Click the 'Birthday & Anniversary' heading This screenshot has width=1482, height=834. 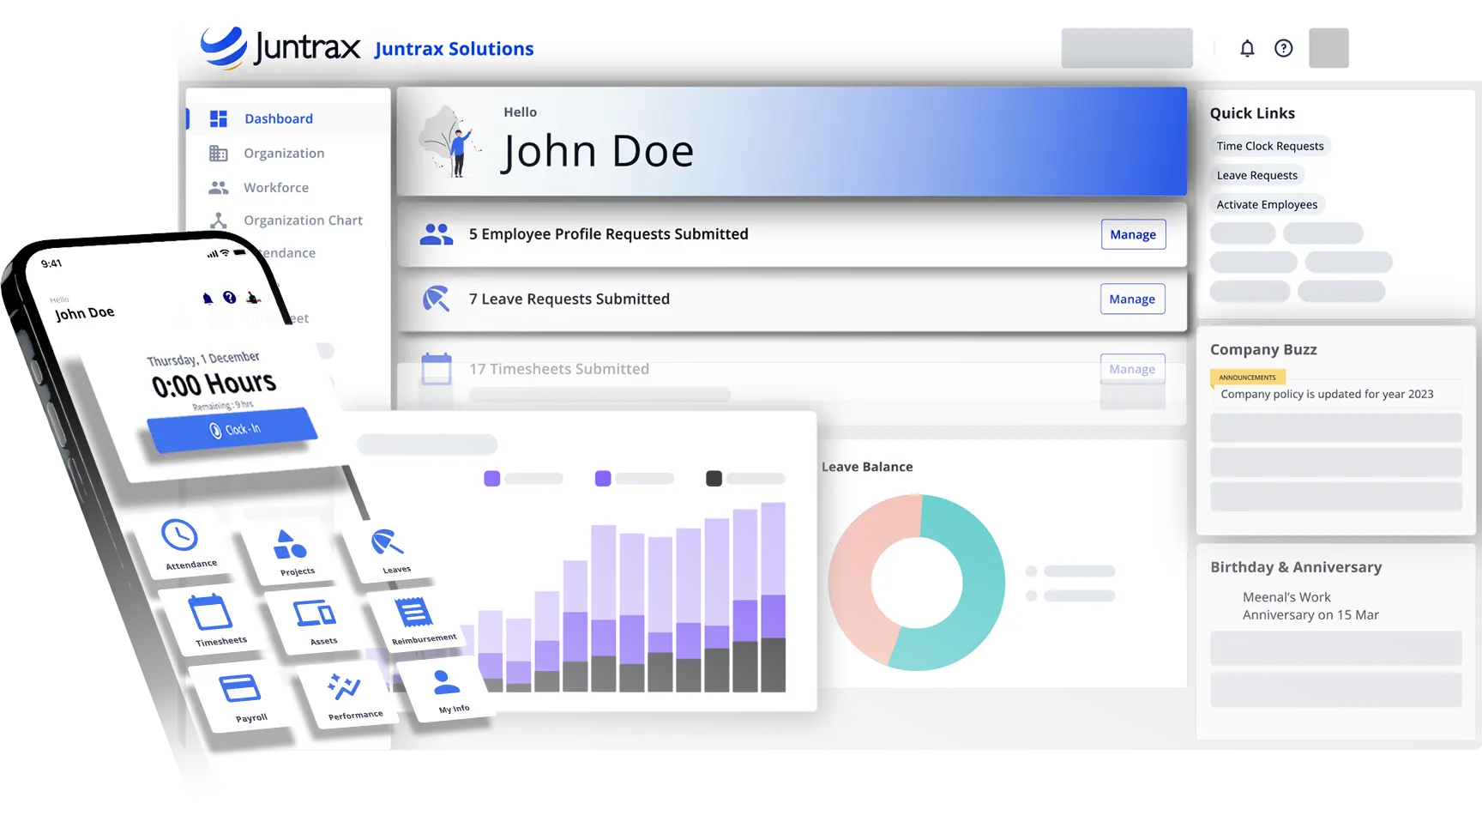pos(1296,567)
